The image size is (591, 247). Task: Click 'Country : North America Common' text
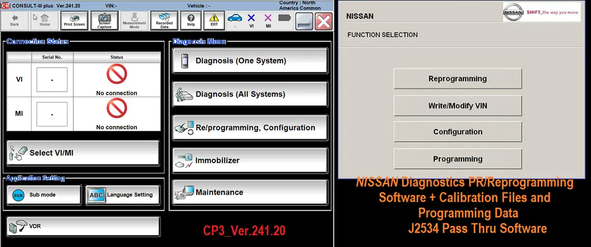pos(300,5)
